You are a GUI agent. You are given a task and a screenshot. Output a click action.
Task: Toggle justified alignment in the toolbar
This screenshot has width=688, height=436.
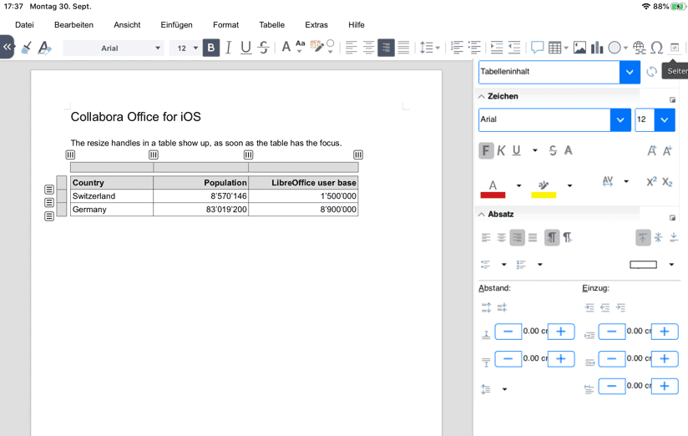tap(403, 48)
